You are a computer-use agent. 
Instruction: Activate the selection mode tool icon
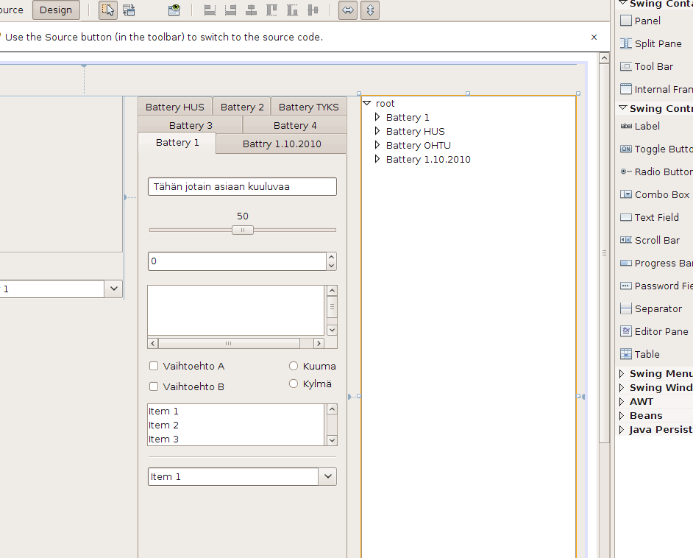tap(108, 10)
